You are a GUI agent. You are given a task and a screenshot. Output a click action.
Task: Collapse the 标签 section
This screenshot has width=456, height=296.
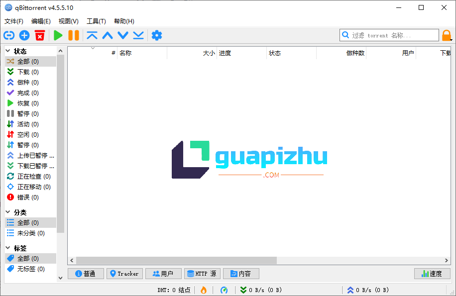tap(8, 248)
